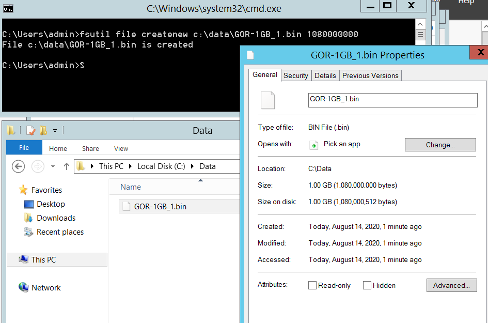
Task: Click Properties dialog title bar file icon
Action: click(250, 55)
